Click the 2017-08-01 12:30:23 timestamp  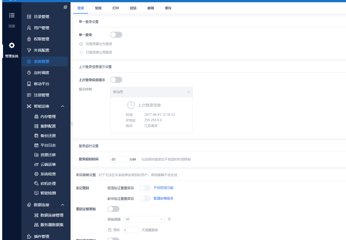coord(160,115)
